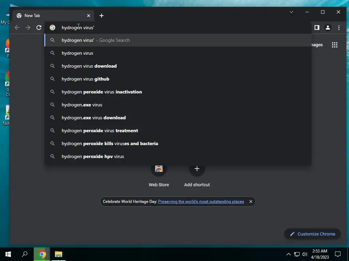Viewport: 349px width, 261px height.
Task: Go back using the back arrow
Action: pos(17,28)
